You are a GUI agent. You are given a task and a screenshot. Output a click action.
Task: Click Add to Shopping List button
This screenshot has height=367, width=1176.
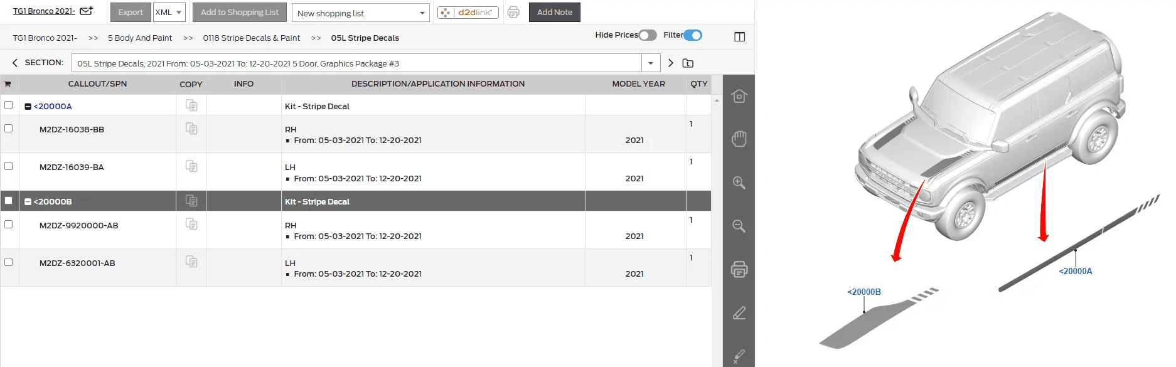click(240, 13)
